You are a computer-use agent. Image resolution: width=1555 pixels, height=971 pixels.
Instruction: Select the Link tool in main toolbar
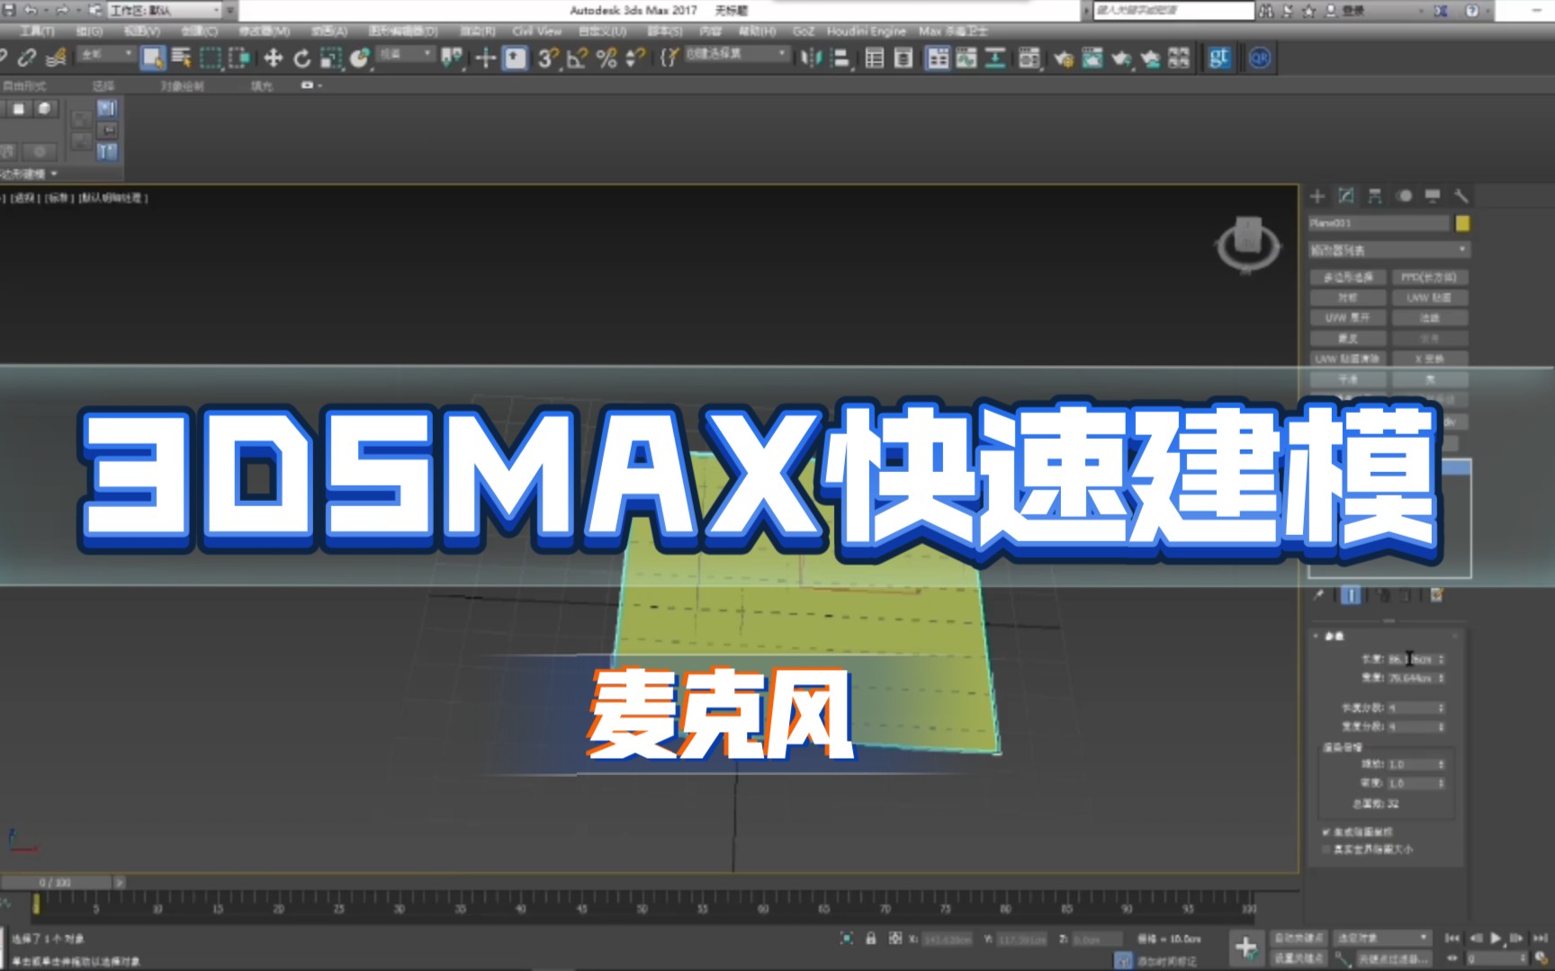point(4,58)
